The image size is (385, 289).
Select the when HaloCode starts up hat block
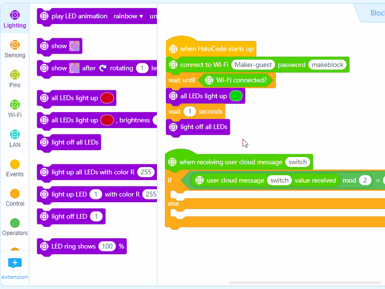(x=211, y=47)
